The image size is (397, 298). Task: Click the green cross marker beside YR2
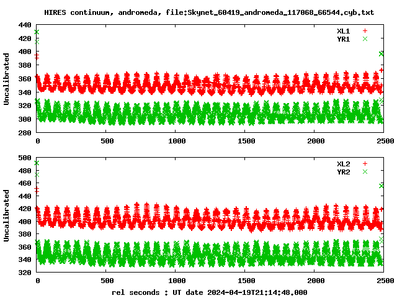coord(365,171)
